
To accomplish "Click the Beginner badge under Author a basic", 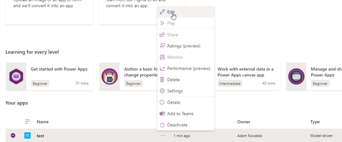I will (133, 83).
